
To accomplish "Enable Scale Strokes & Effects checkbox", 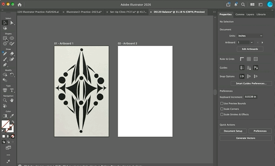I will pyautogui.click(x=222, y=114).
